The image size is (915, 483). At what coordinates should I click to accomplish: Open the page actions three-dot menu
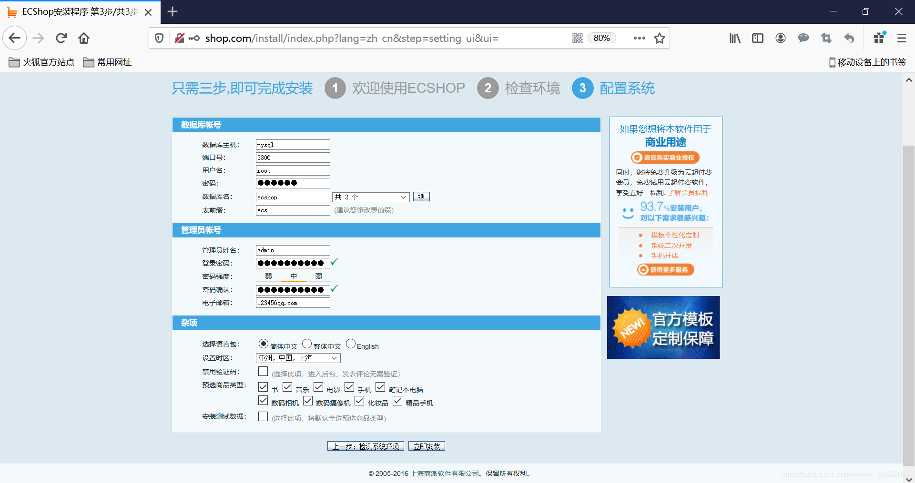click(640, 38)
